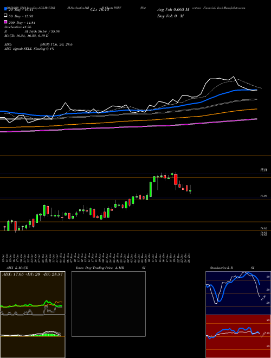Click the 16.09 price axis label
271x358 pixels.
263,196
